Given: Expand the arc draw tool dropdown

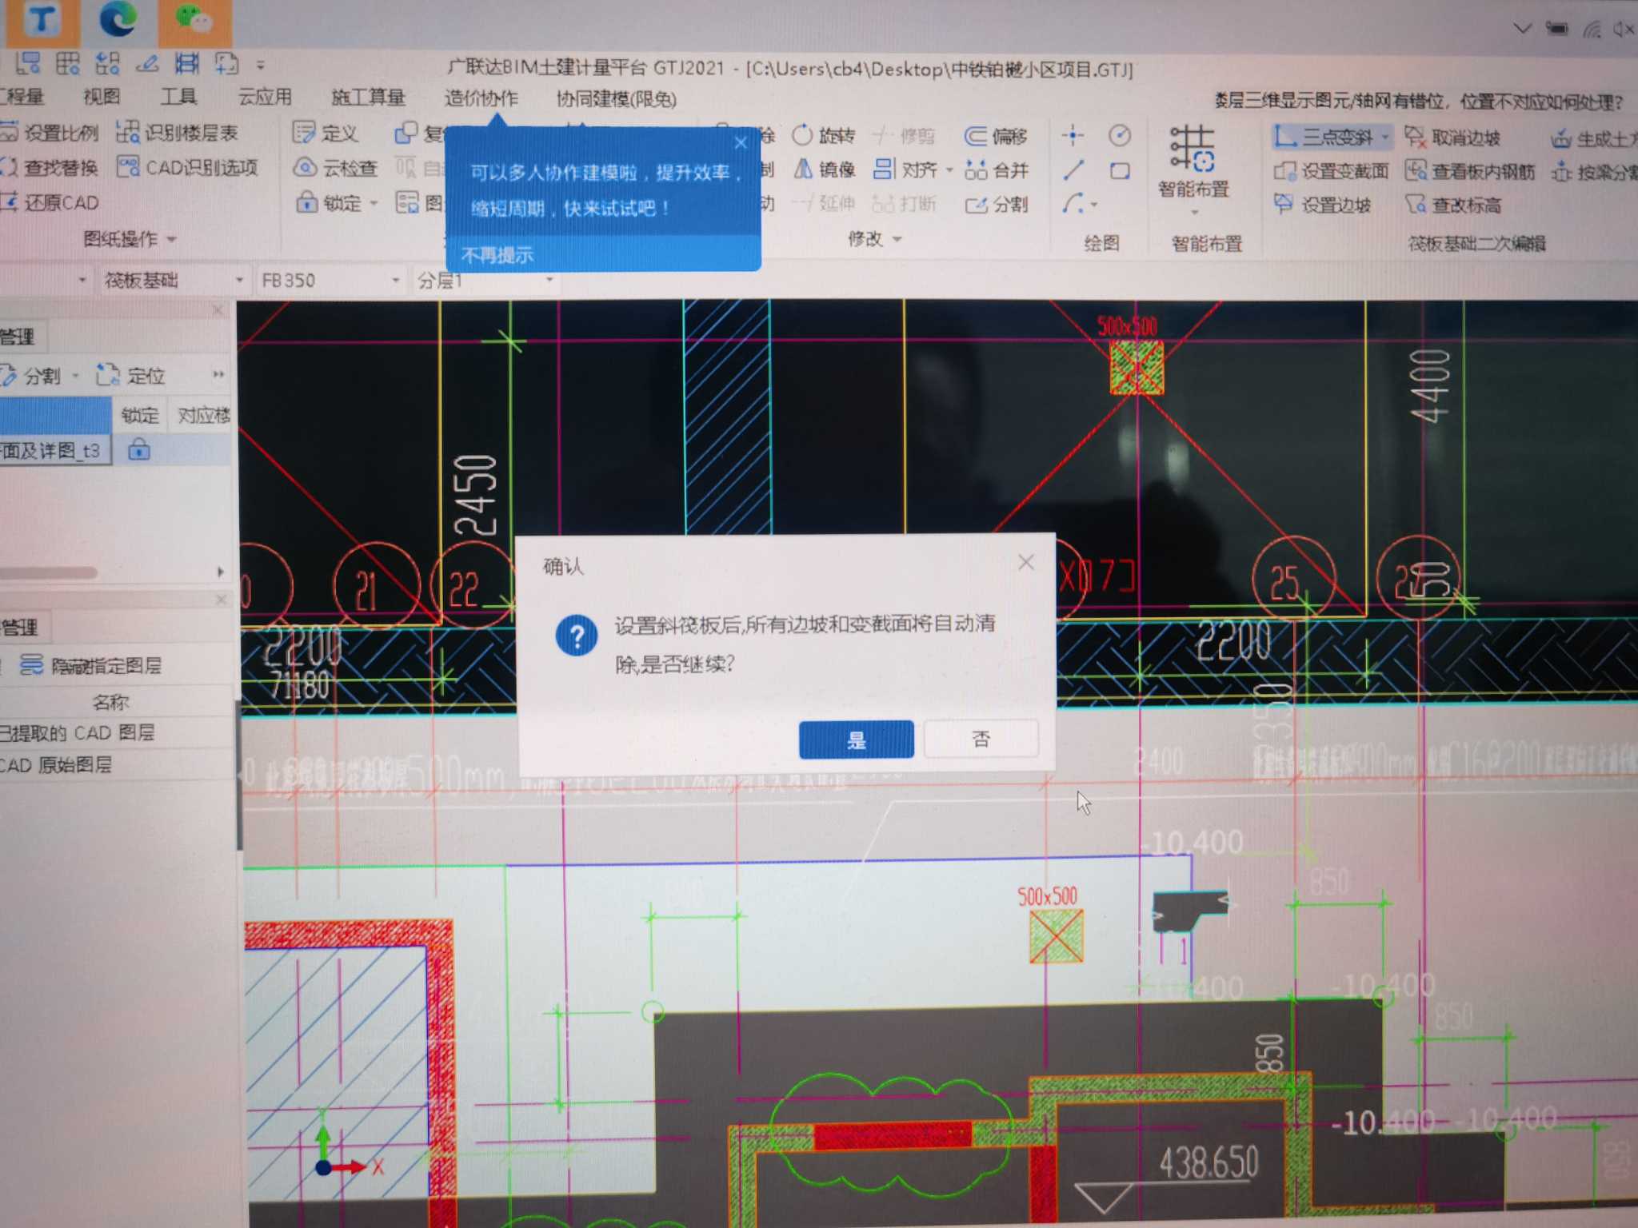Looking at the screenshot, I should pos(1093,205).
